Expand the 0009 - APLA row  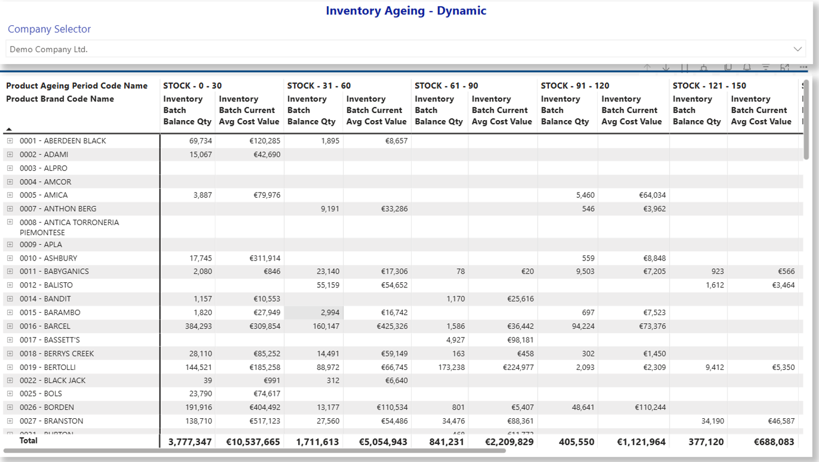(10, 244)
